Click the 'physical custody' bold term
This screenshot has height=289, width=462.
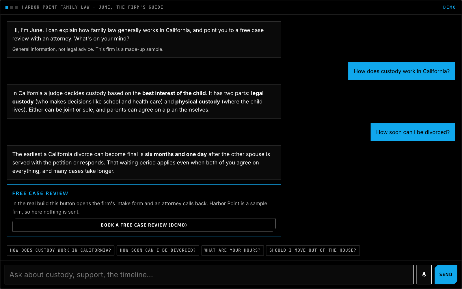click(198, 102)
